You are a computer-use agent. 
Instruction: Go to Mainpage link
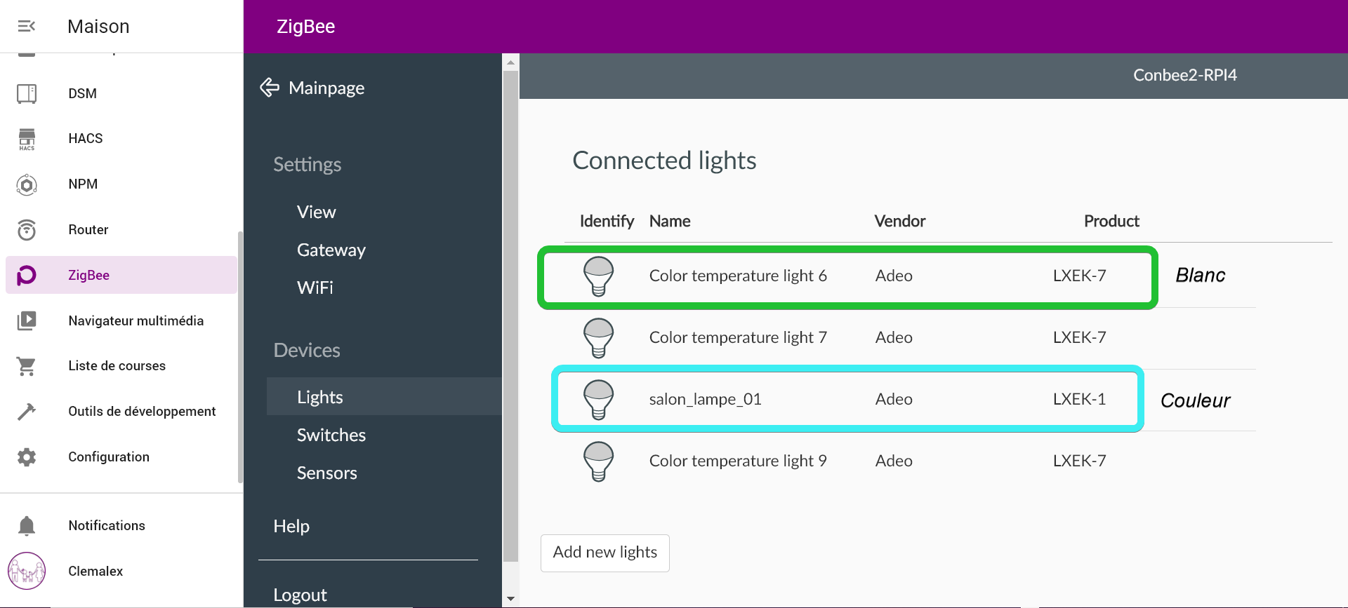click(x=326, y=88)
